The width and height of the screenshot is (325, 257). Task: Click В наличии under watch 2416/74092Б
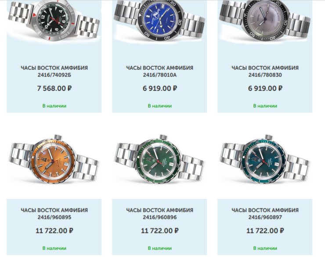(54, 106)
